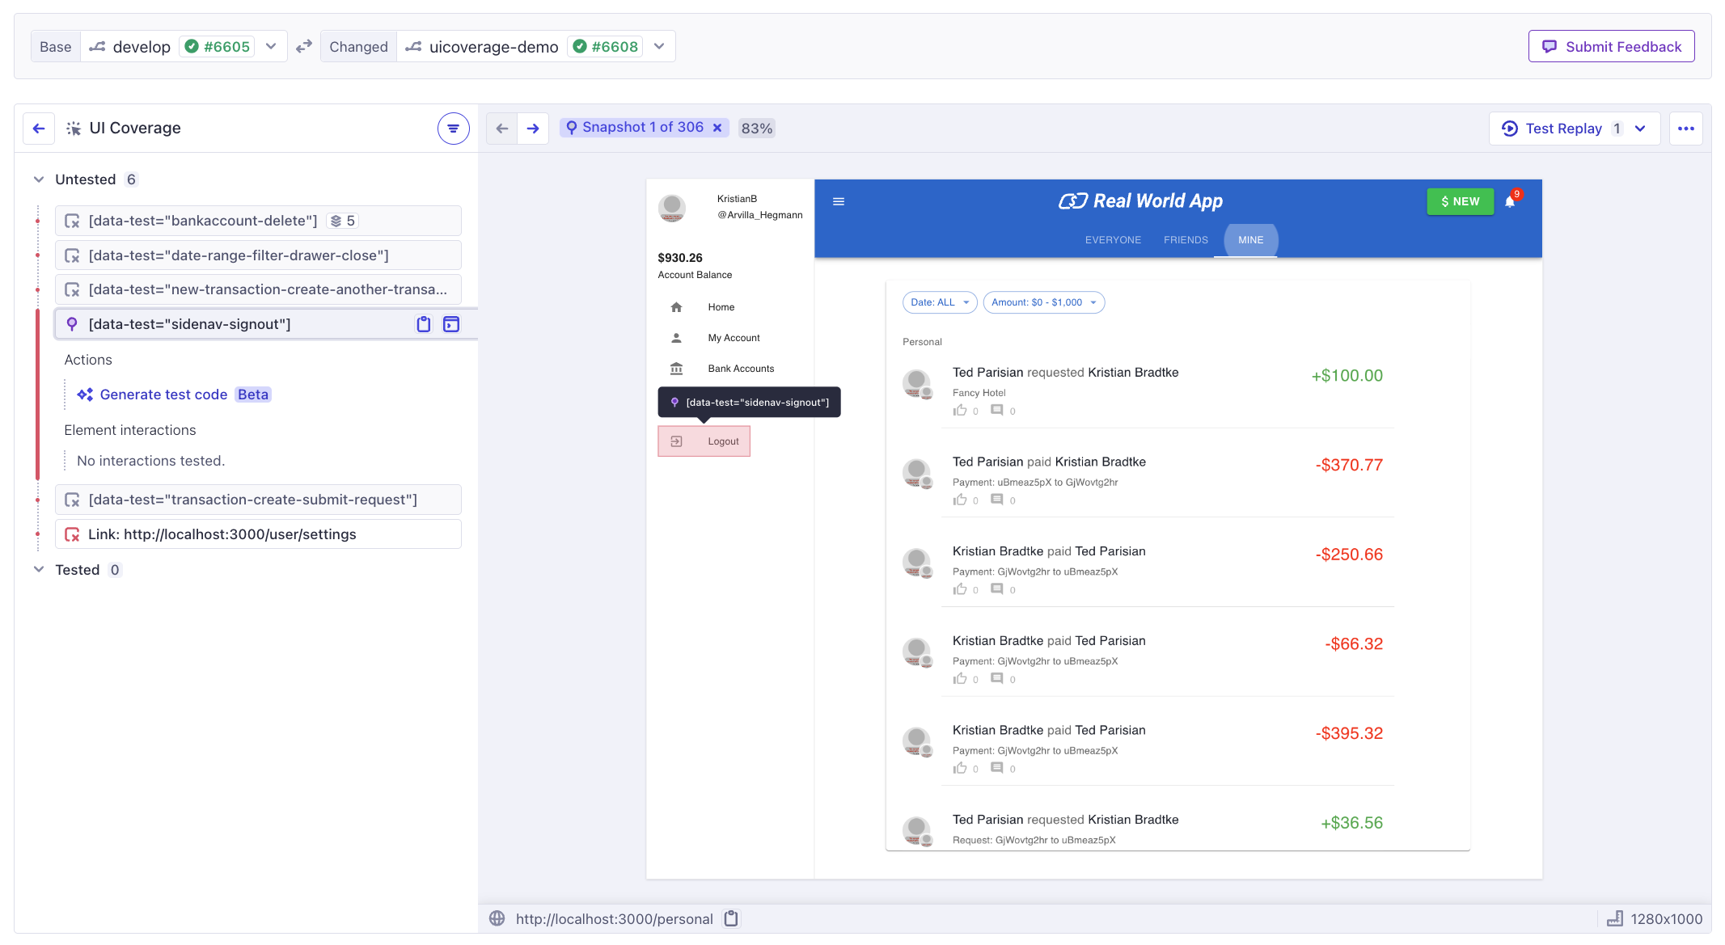Open the develop base branch dropdown
Image resolution: width=1725 pixels, height=945 pixels.
[271, 47]
